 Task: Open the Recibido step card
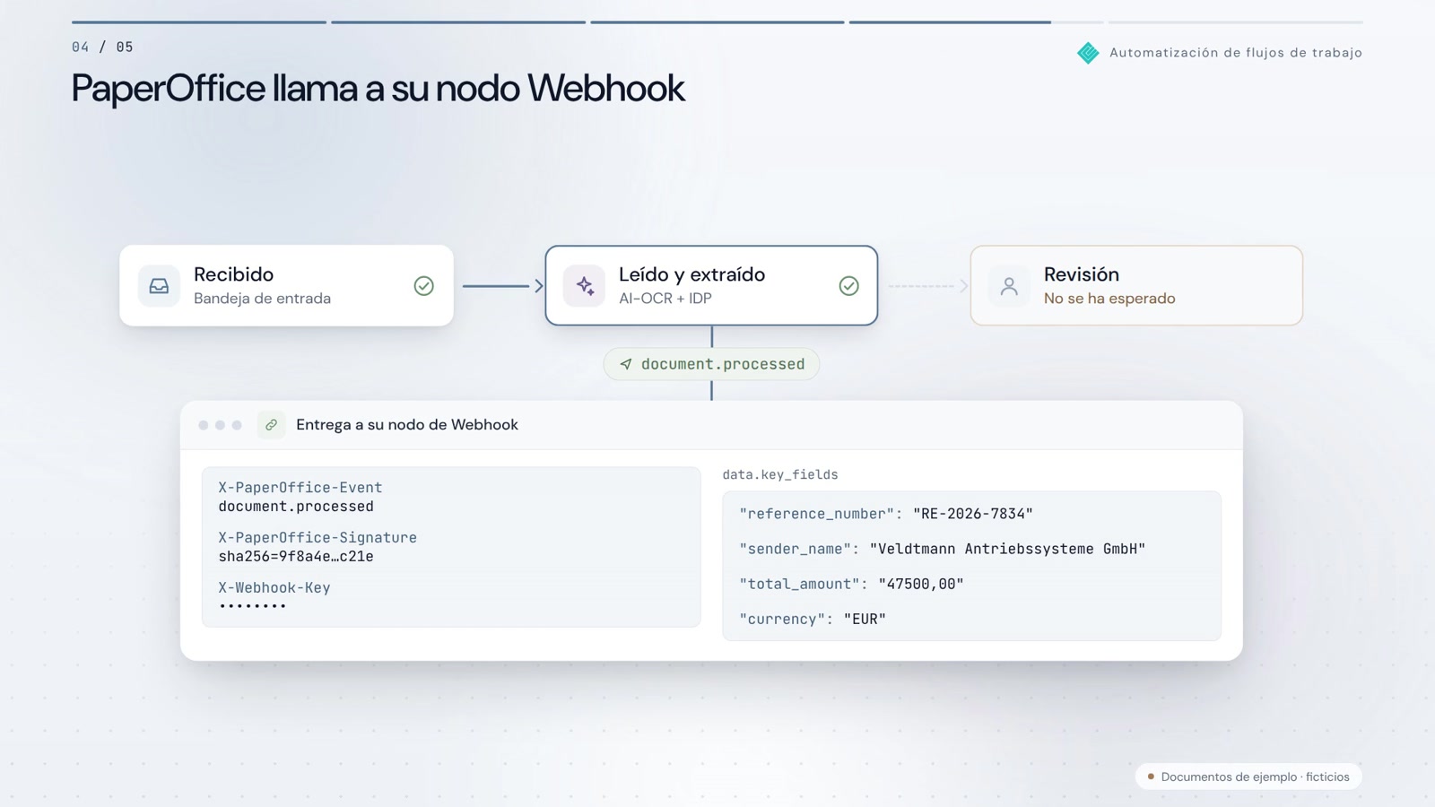[286, 286]
